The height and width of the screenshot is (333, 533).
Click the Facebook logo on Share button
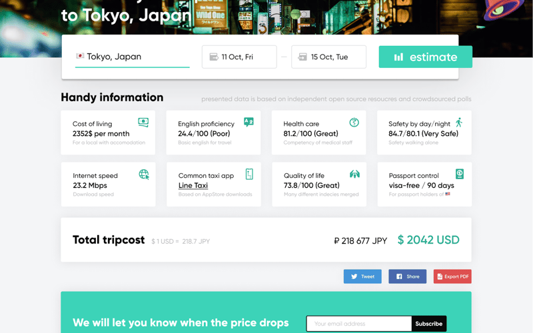(x=399, y=276)
